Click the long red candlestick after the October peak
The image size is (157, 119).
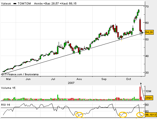pyautogui.click(x=140, y=25)
